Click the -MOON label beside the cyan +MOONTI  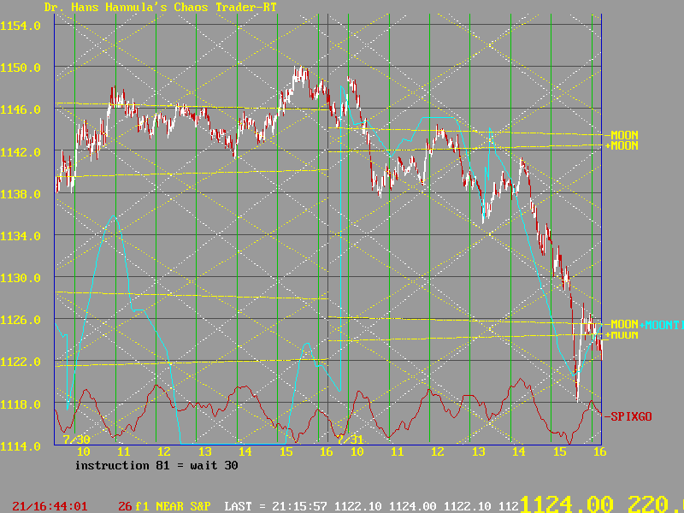(x=622, y=324)
